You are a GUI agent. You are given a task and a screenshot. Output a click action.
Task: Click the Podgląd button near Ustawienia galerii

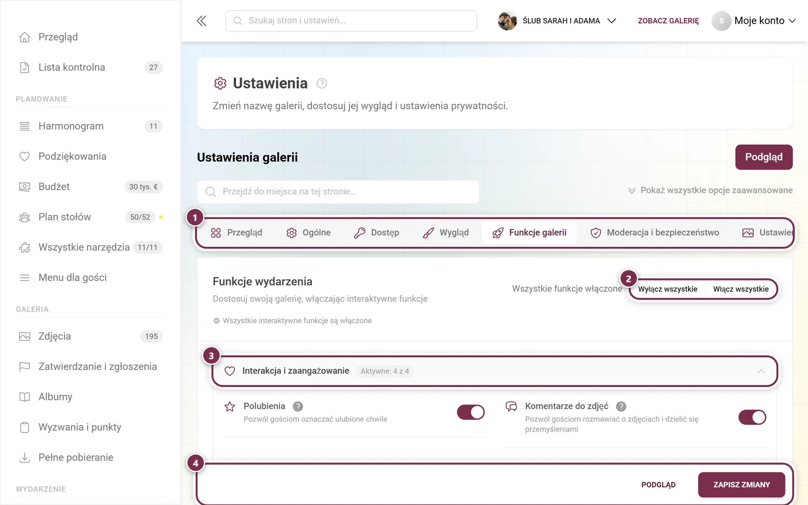764,157
